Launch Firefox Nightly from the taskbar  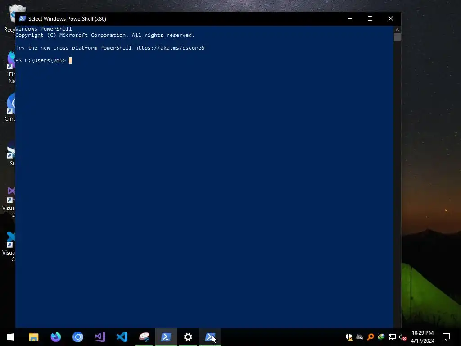[x=55, y=337]
